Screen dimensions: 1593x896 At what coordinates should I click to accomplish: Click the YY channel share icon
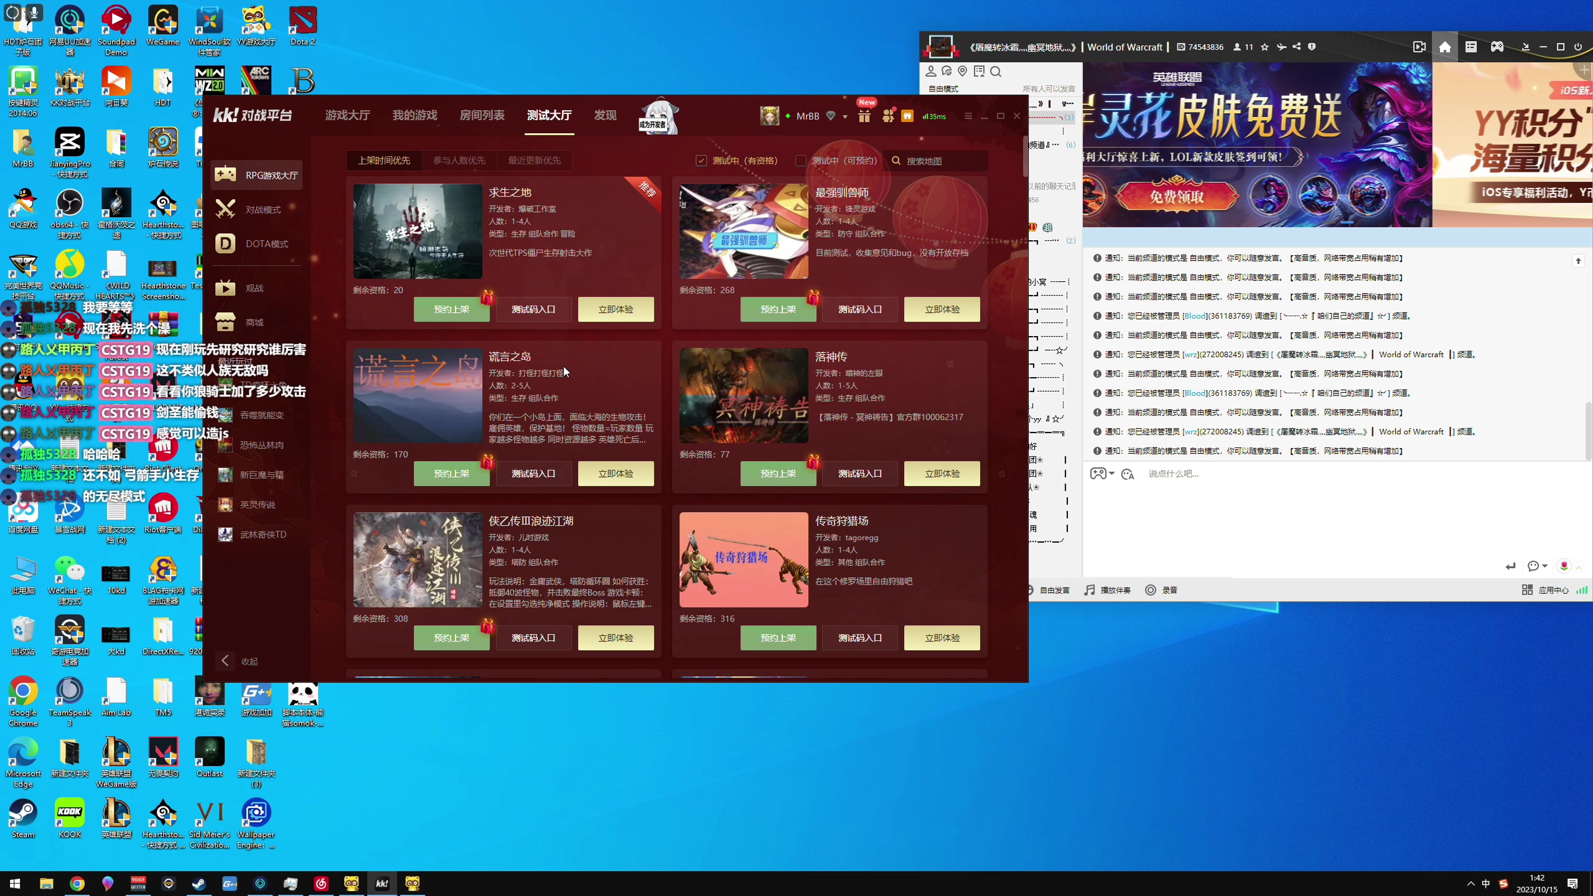(x=1296, y=47)
